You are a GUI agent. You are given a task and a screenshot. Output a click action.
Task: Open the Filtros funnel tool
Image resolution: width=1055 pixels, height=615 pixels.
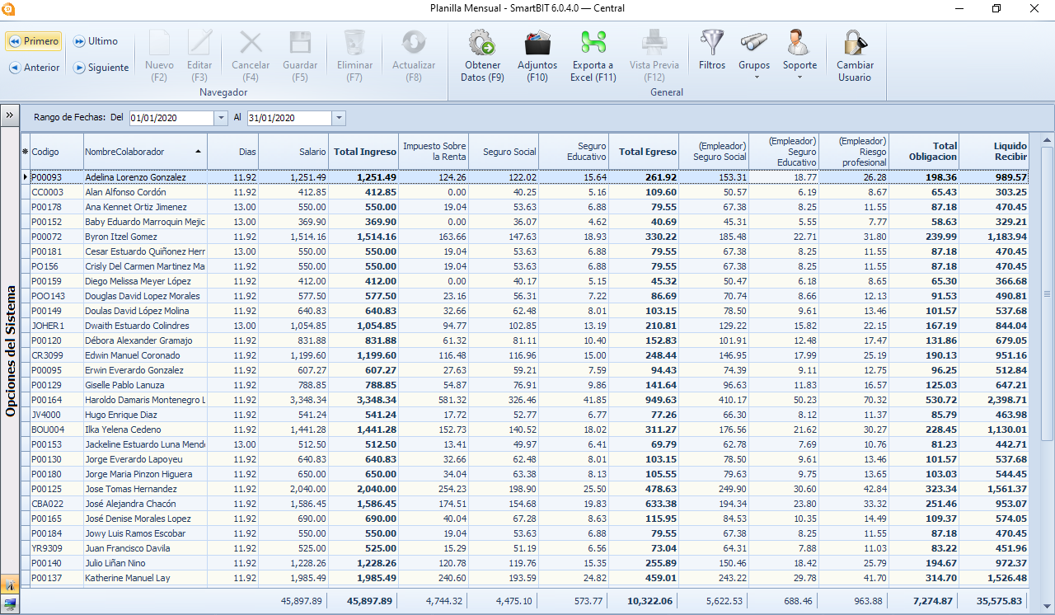click(712, 51)
